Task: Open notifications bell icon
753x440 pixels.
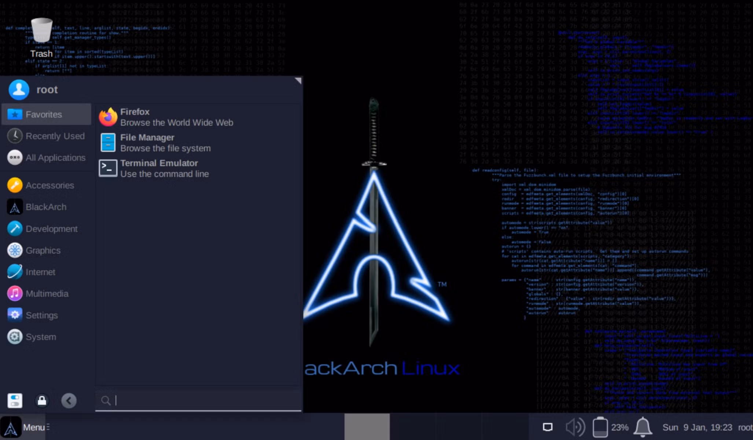Action: pos(643,427)
